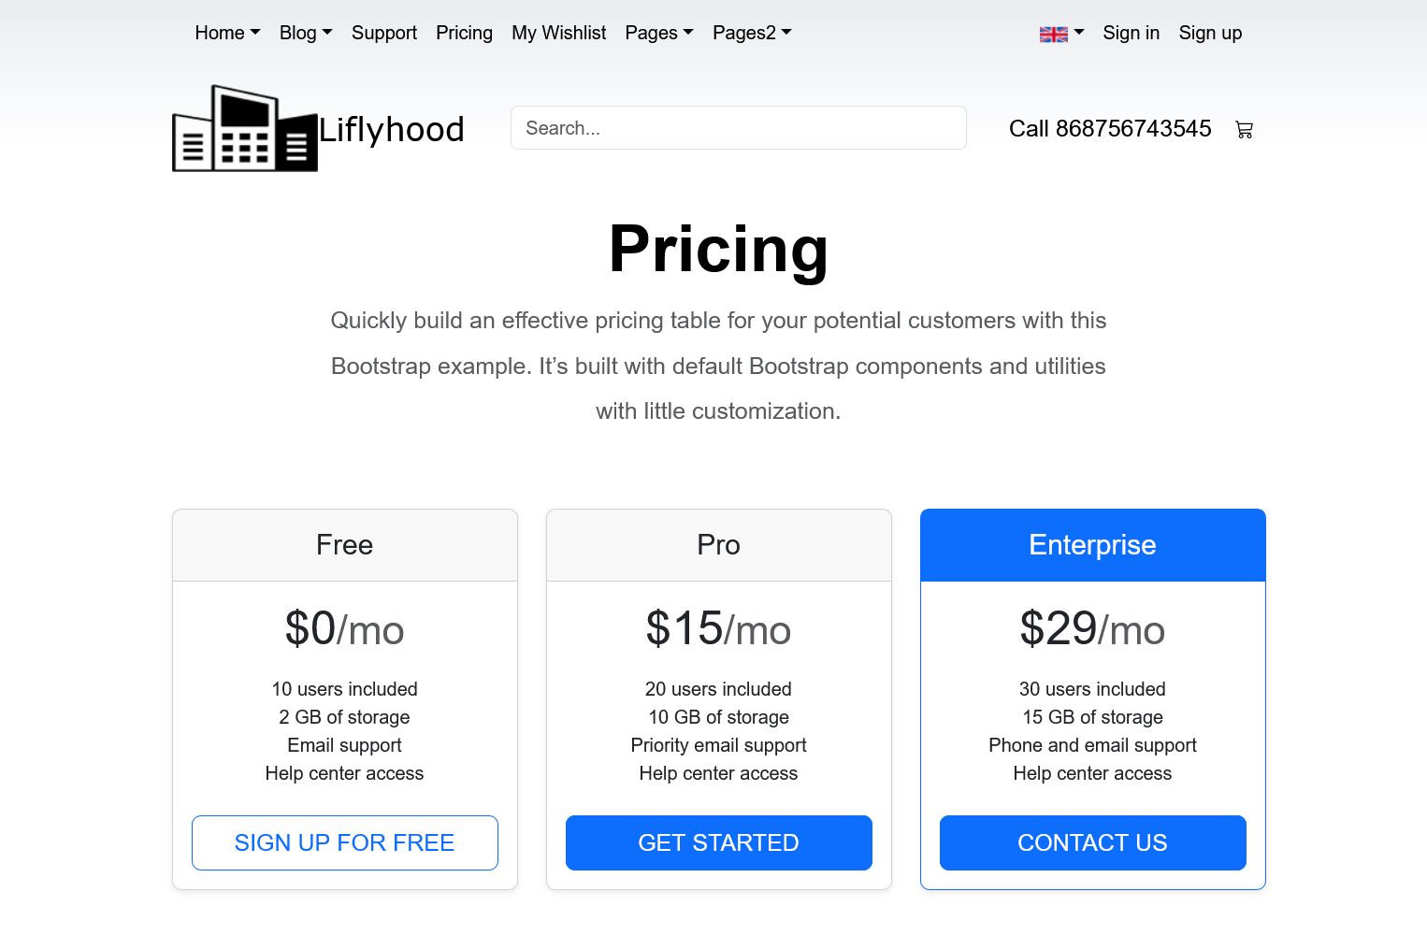This screenshot has width=1427, height=935.
Task: Click the Sign in link
Action: 1131,33
